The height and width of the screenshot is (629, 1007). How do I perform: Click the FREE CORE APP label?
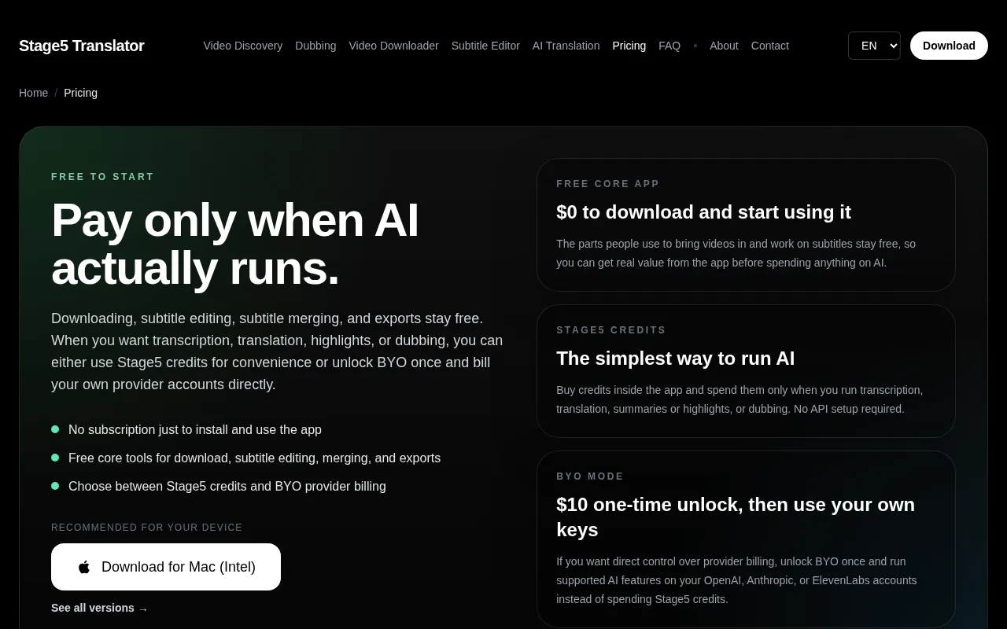pyautogui.click(x=607, y=184)
